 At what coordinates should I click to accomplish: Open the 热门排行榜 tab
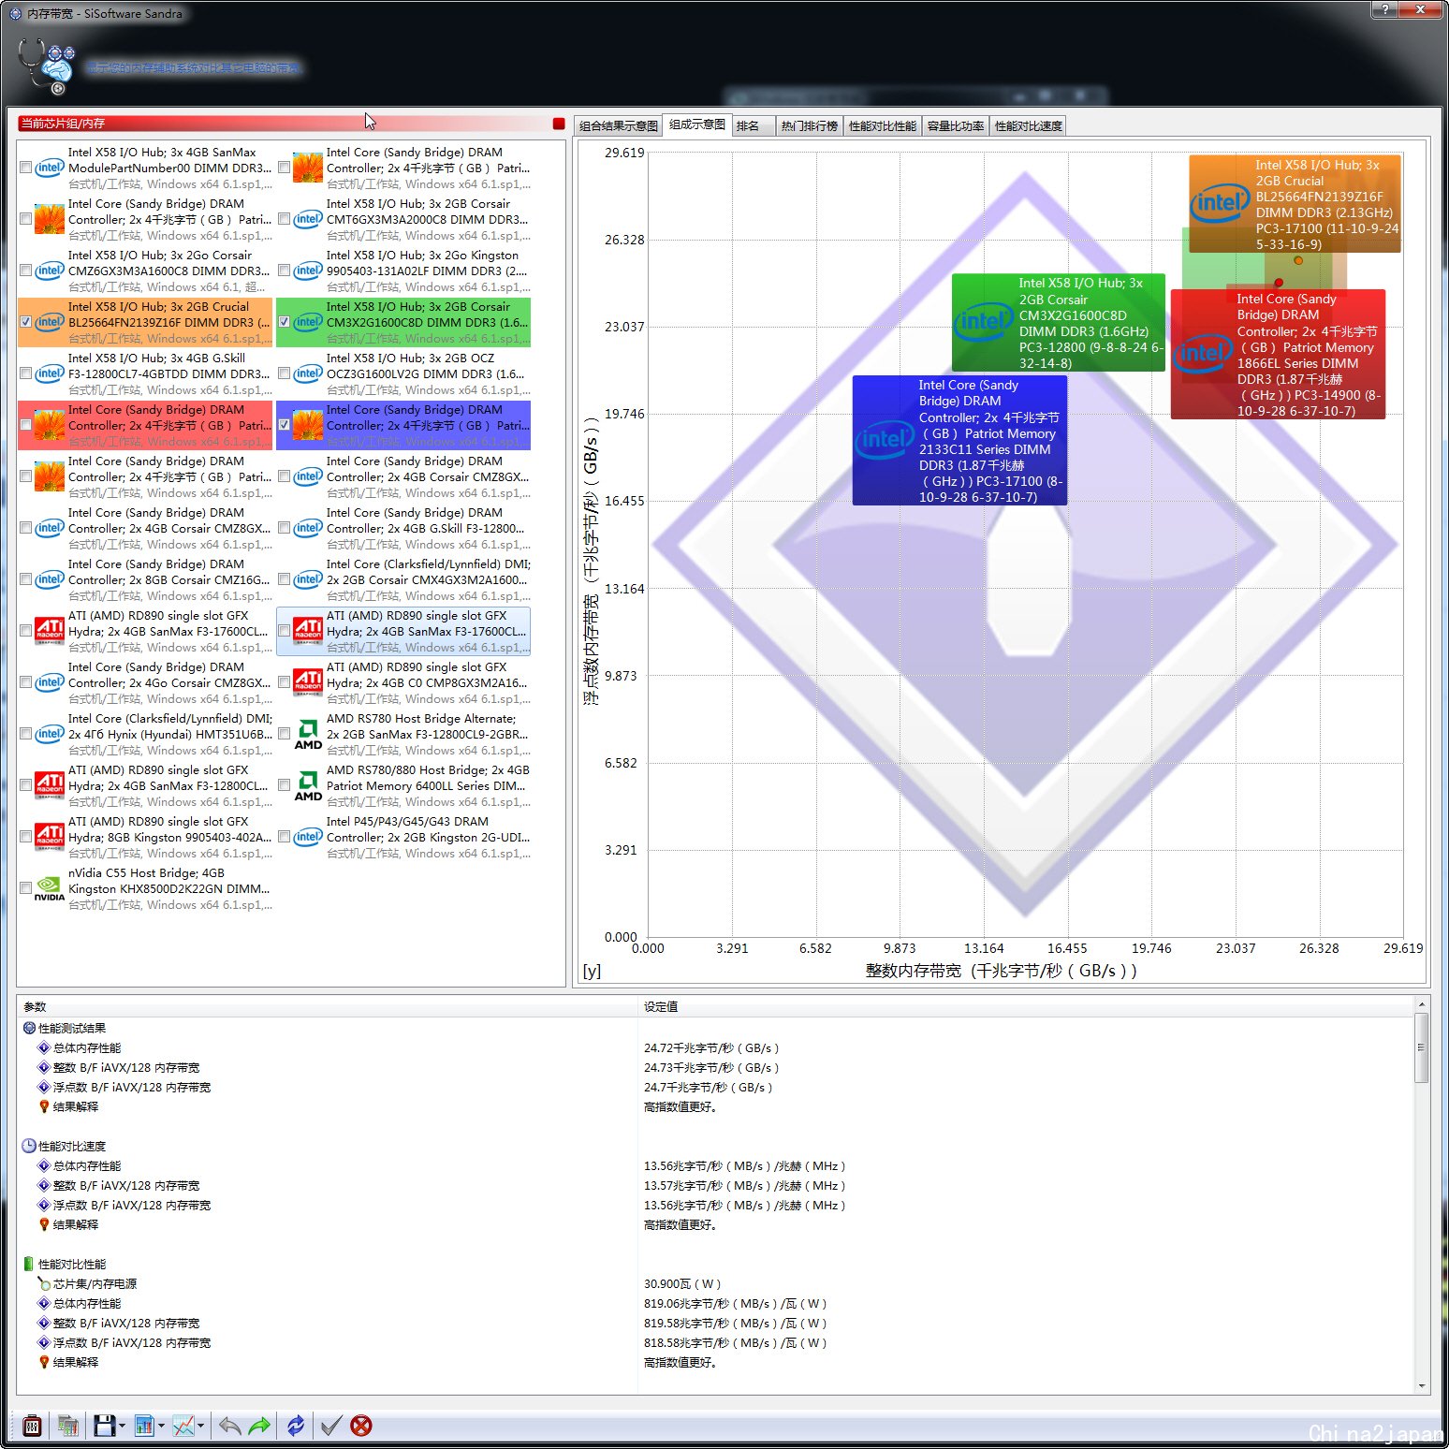pyautogui.click(x=810, y=126)
